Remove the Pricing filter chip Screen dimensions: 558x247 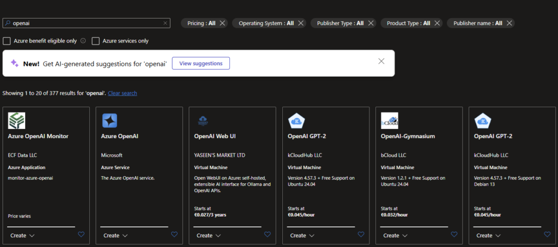point(222,23)
